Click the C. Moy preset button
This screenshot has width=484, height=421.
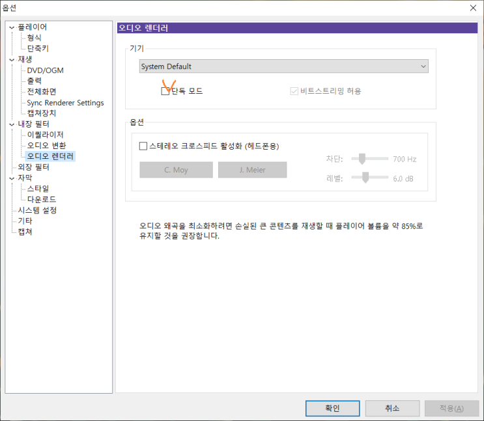coord(176,170)
